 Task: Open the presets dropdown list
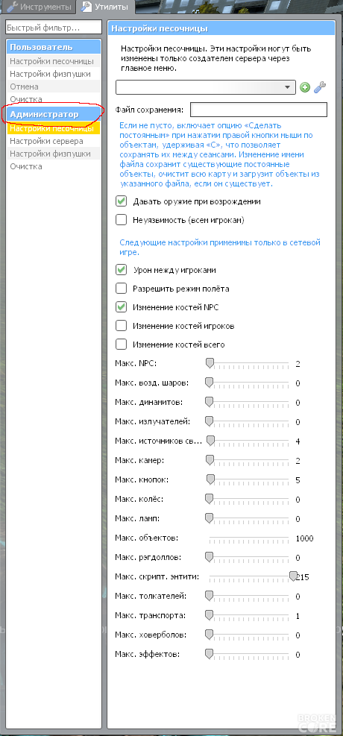pyautogui.click(x=206, y=87)
